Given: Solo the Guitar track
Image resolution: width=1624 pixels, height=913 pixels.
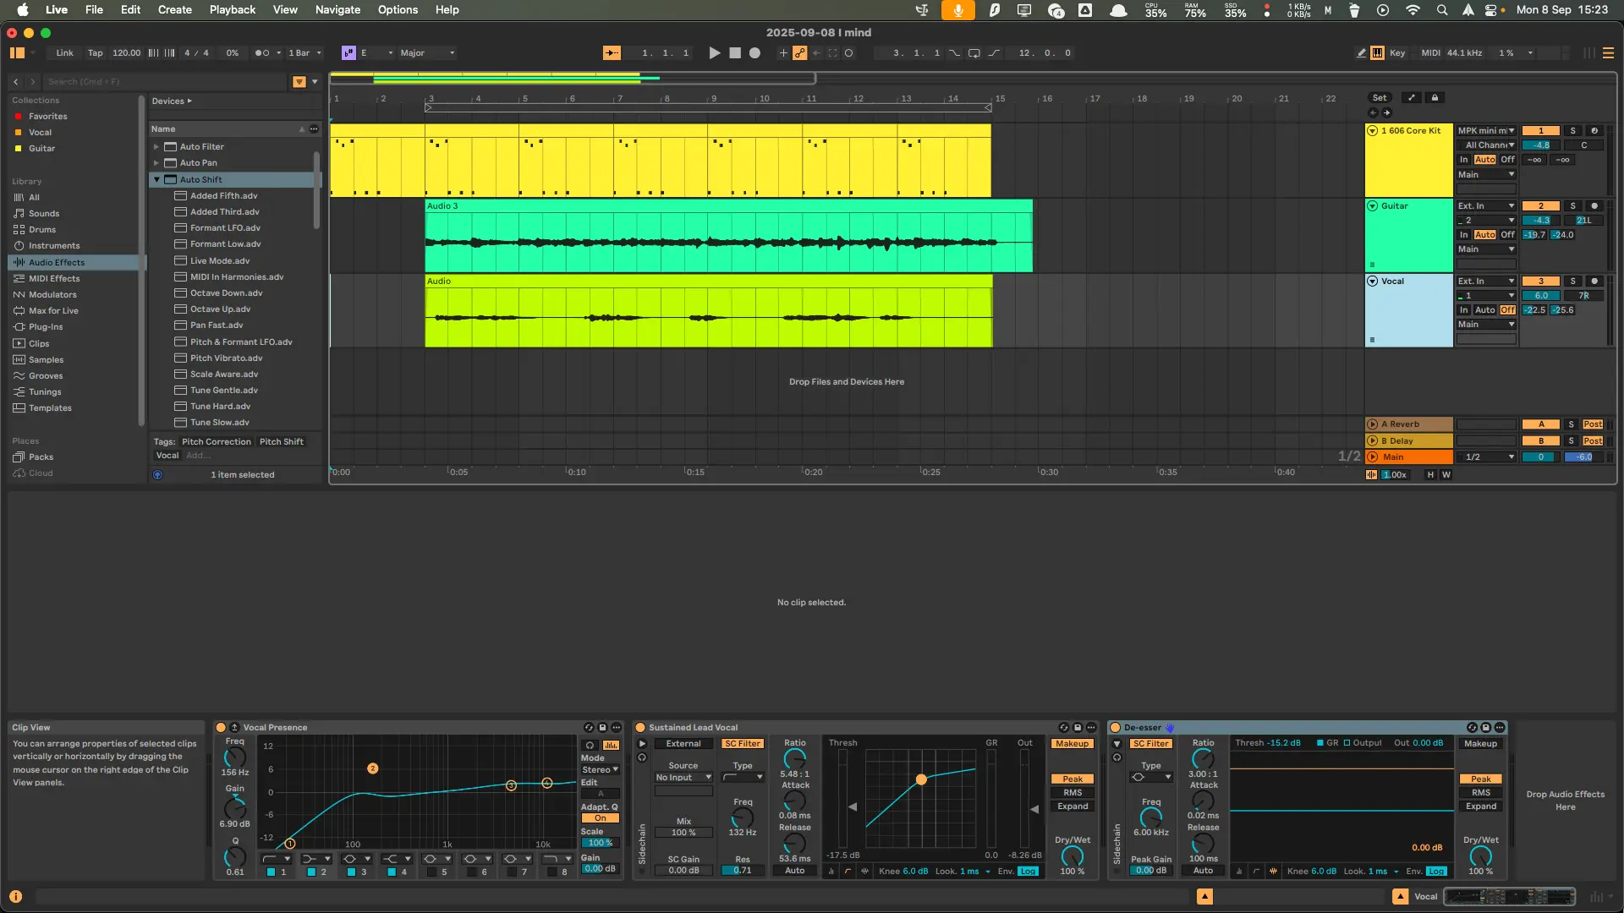Looking at the screenshot, I should (x=1572, y=206).
